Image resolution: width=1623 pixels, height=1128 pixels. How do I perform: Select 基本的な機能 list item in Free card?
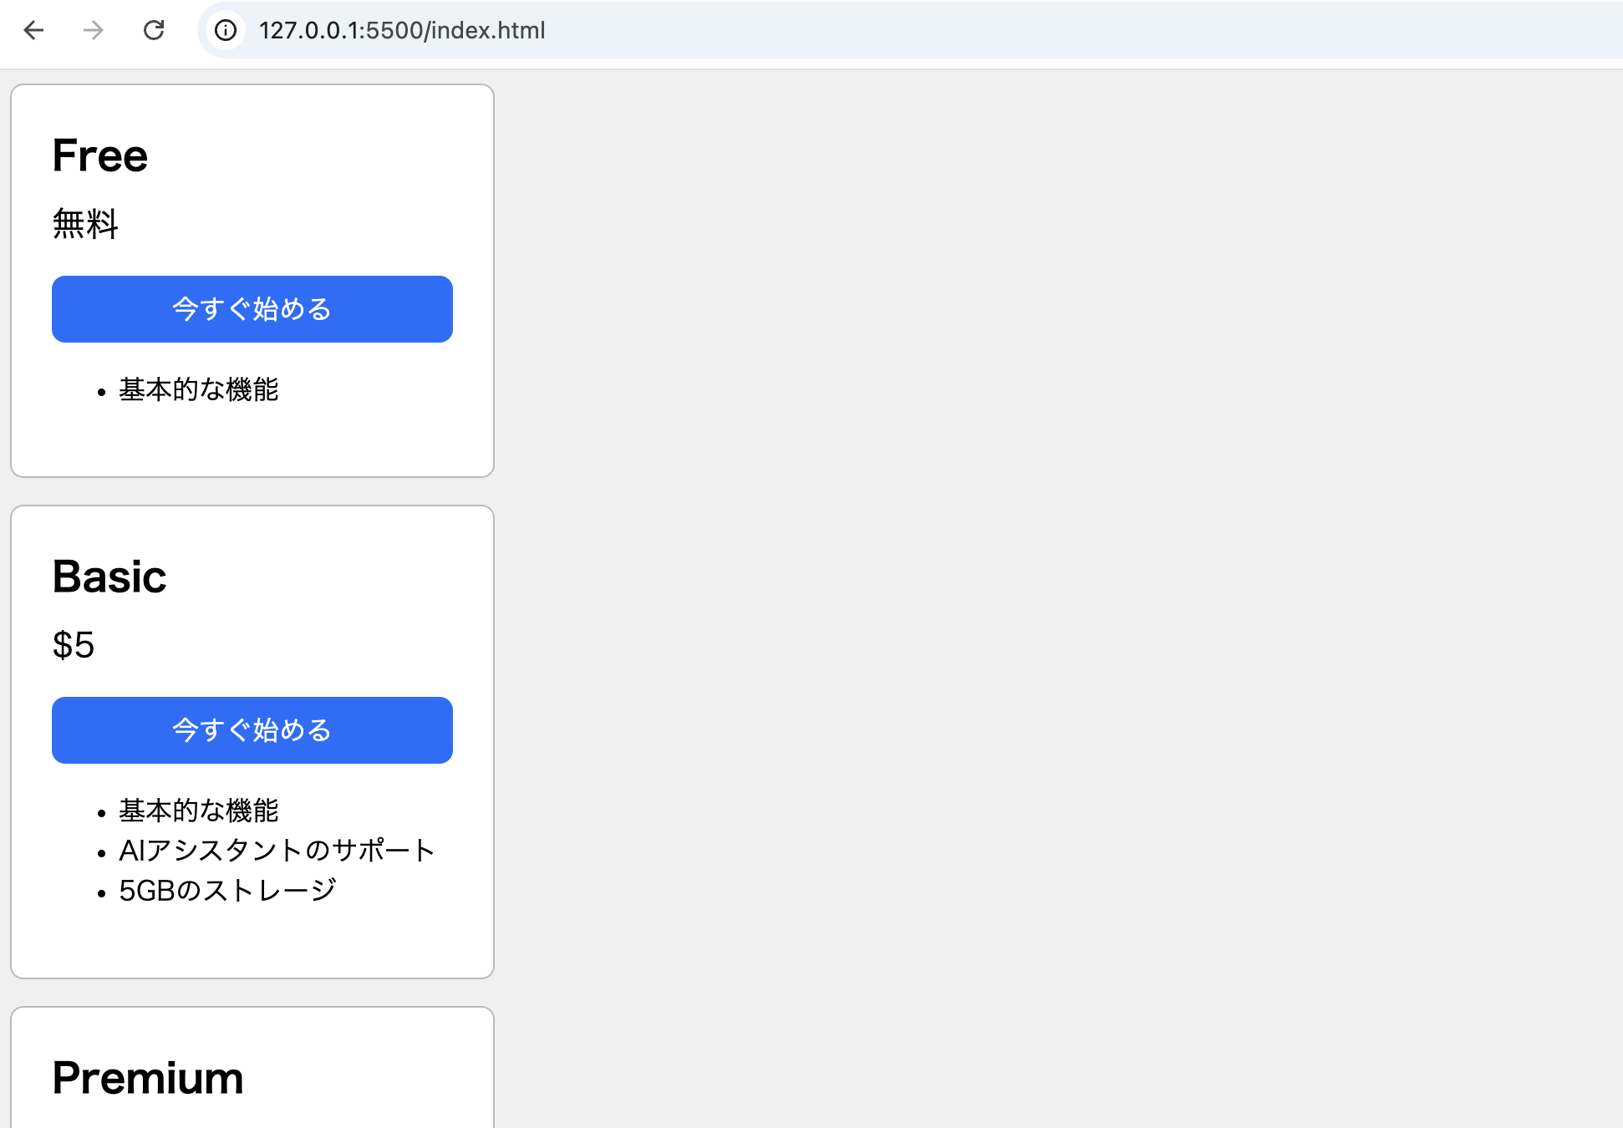coord(199,389)
